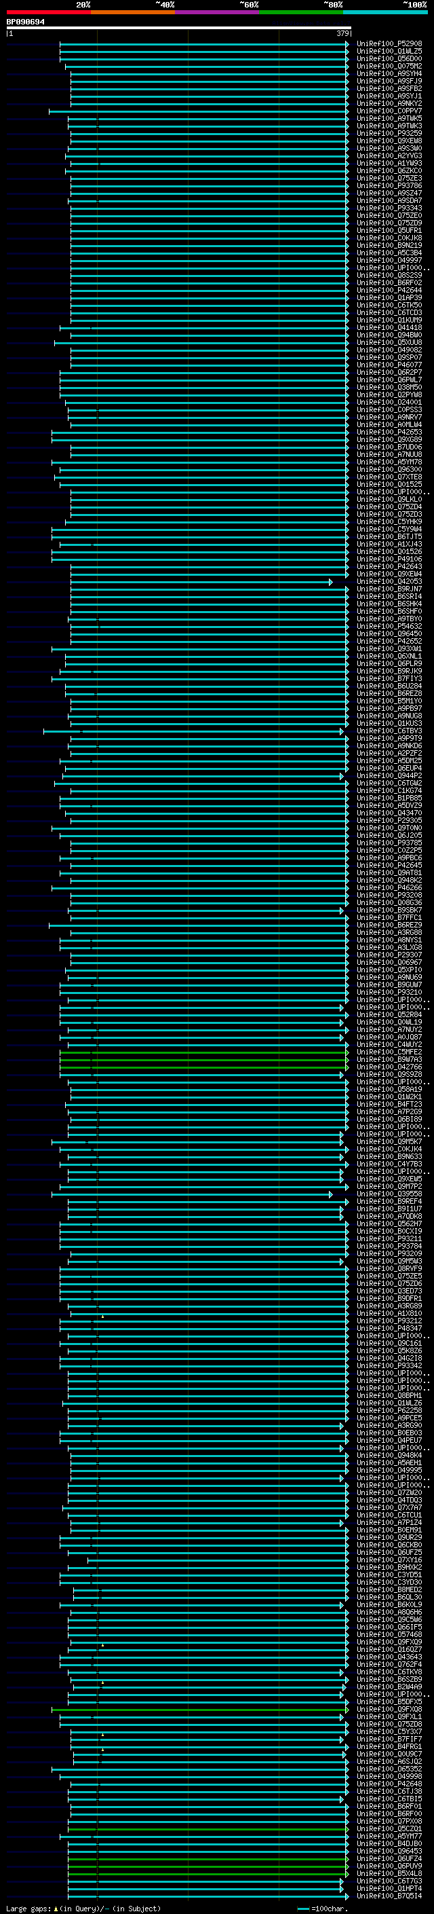Click the query name BP090694
The width and height of the screenshot is (434, 1914).
tap(25, 22)
